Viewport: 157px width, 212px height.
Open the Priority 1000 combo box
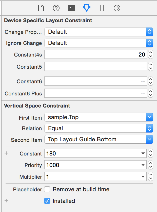(x=143, y=165)
